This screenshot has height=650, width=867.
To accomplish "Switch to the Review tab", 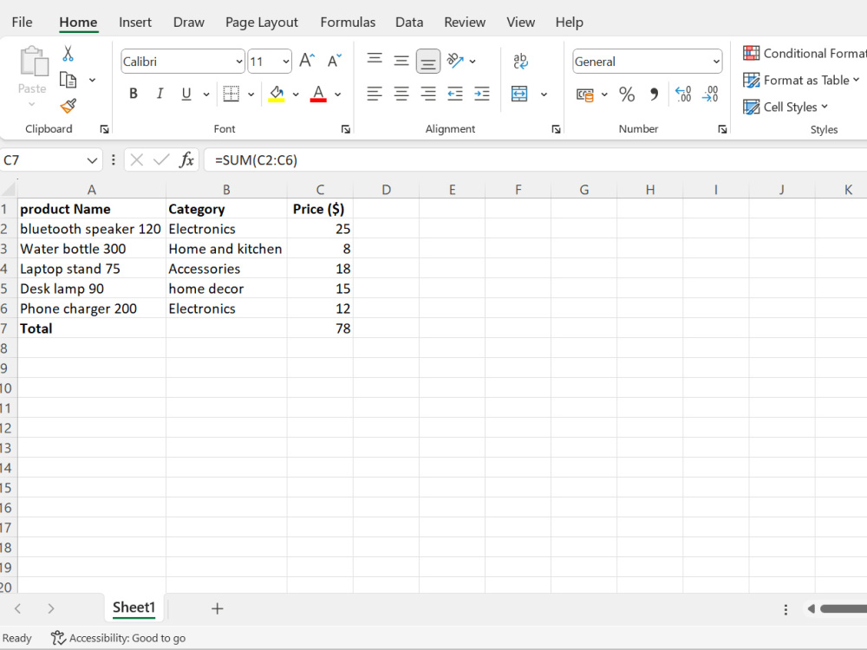I will click(465, 23).
